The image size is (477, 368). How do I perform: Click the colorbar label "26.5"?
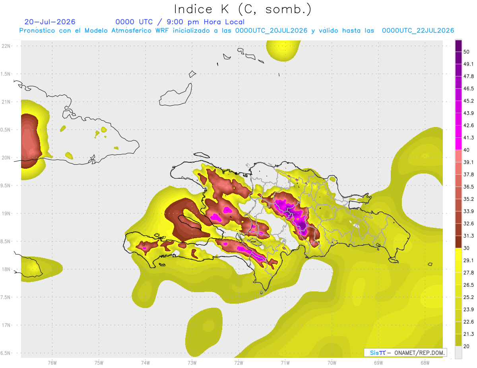(x=469, y=285)
